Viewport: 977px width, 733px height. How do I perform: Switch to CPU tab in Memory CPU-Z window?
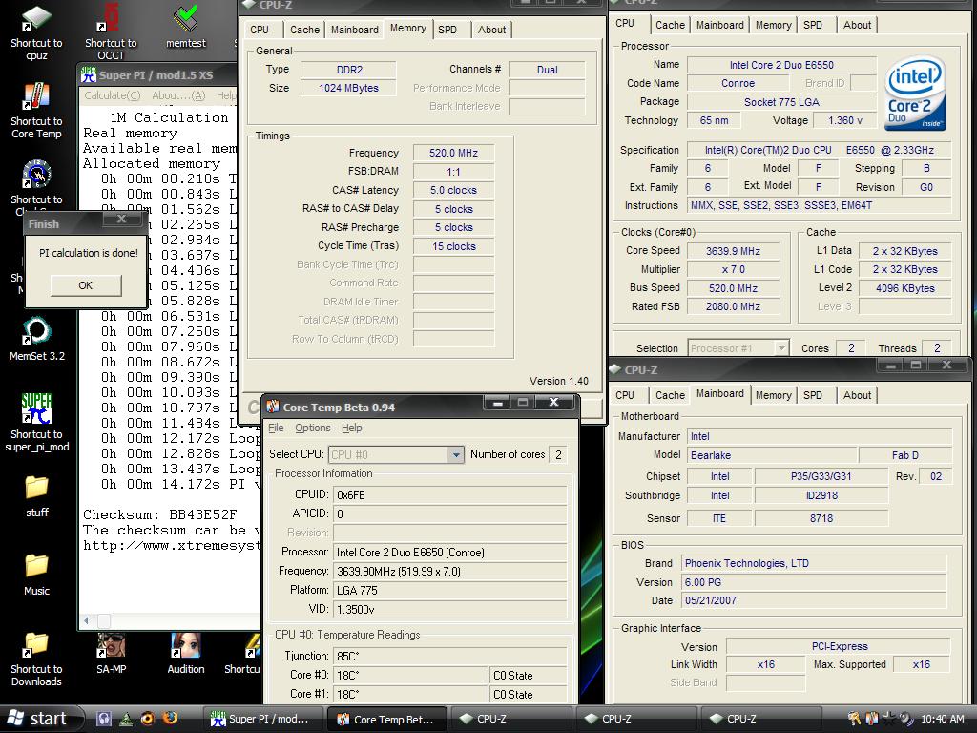pyautogui.click(x=260, y=30)
